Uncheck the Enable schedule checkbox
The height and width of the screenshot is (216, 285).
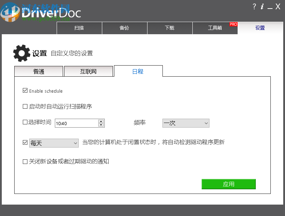(x=25, y=91)
